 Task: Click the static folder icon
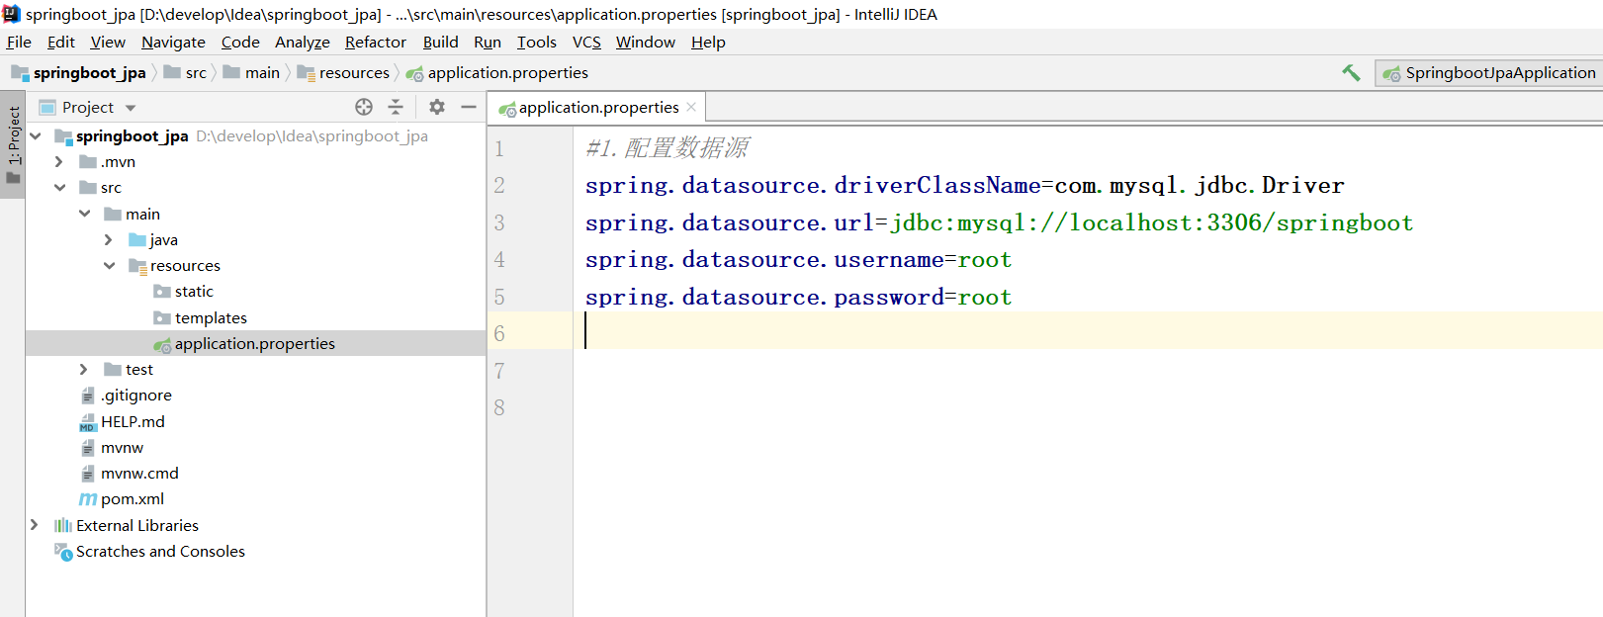162,292
